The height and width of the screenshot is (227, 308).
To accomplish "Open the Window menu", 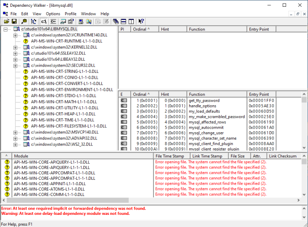I will click(88, 14).
